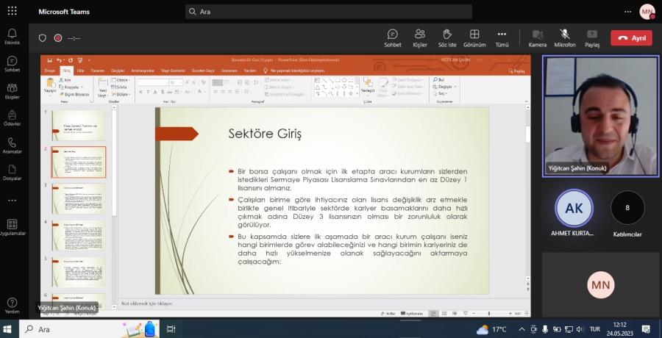The image size is (662, 338).
Task: Open Yardım help at sidebar bottom
Action: (x=12, y=305)
